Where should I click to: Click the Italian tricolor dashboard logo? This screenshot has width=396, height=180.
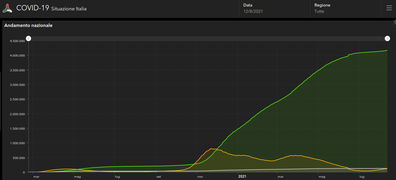point(7,8)
